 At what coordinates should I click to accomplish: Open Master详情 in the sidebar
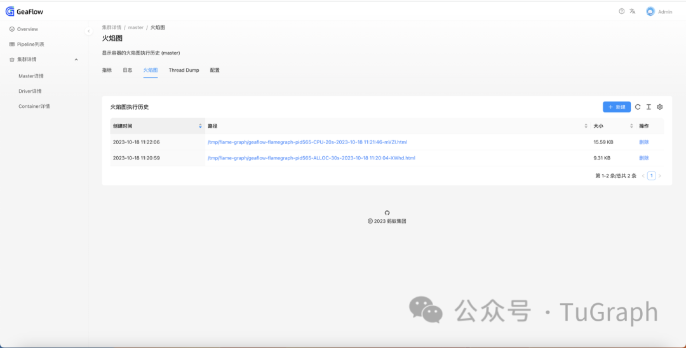[x=31, y=76]
